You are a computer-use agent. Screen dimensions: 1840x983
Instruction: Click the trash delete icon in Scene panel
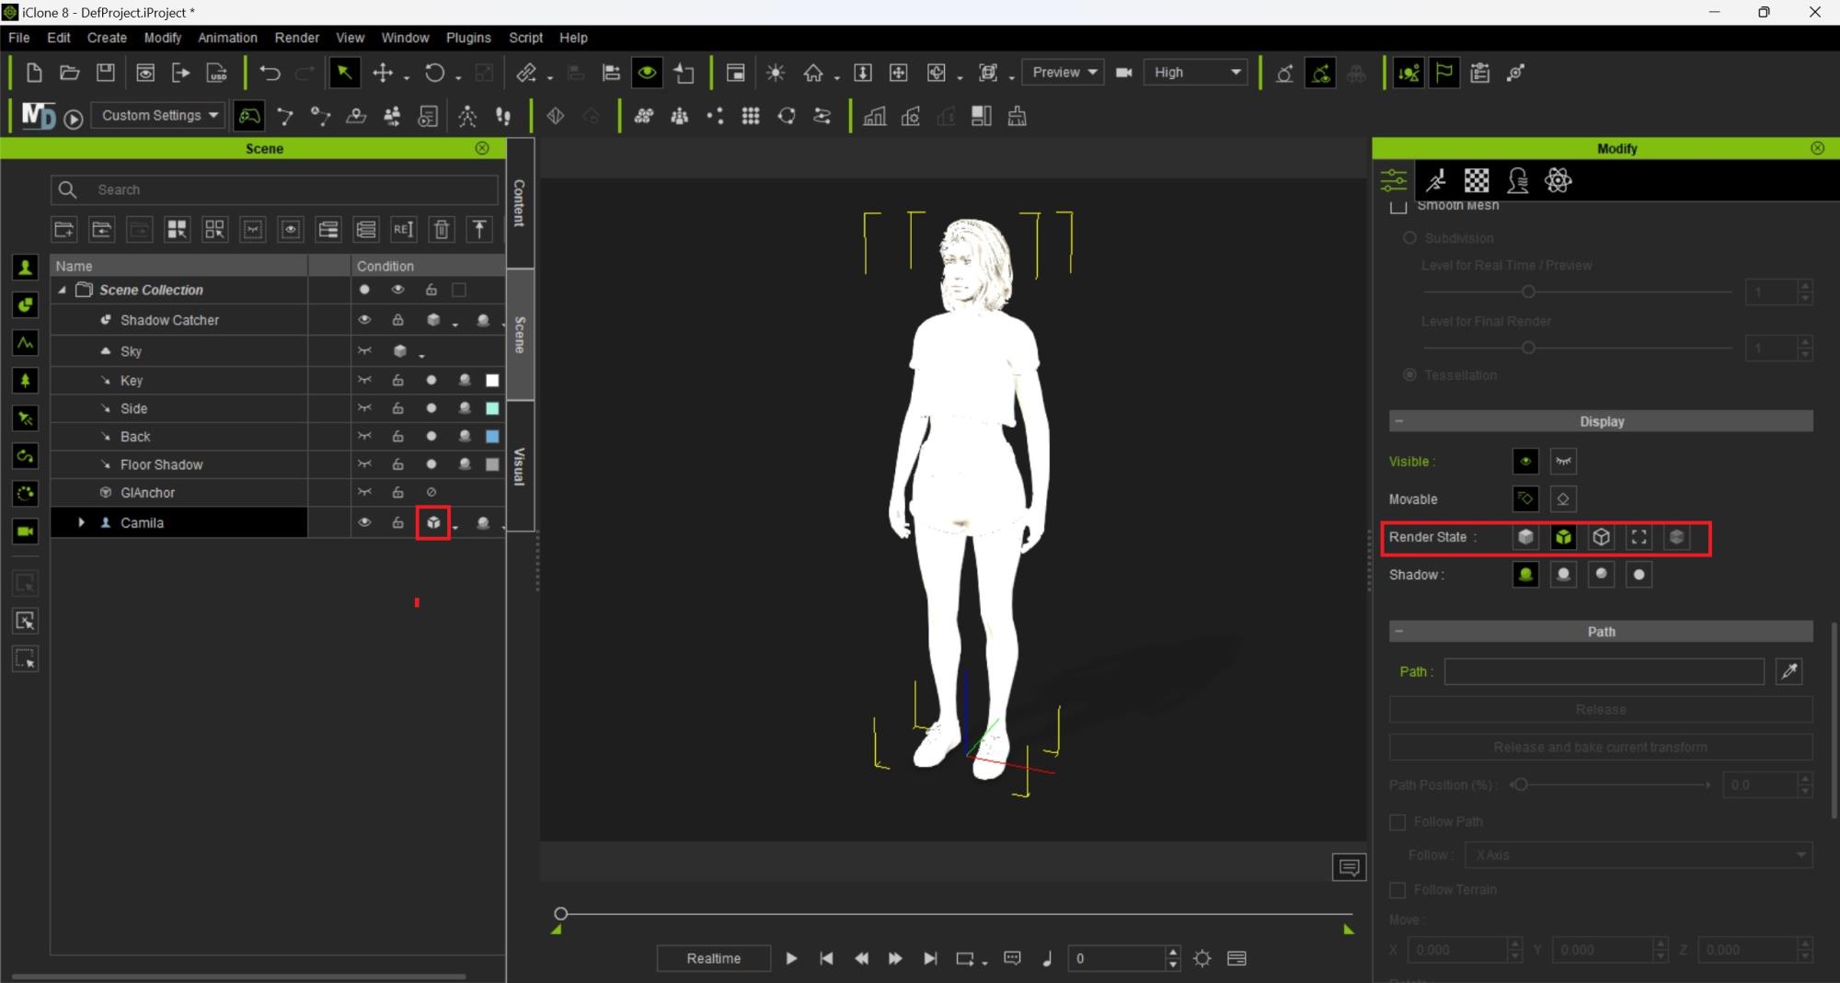click(442, 230)
